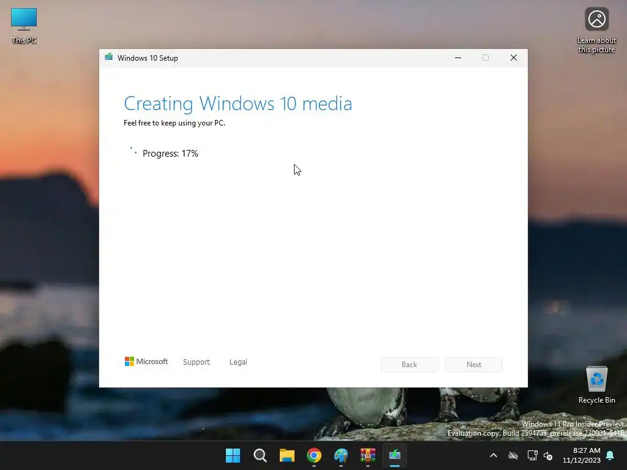Click the disabled maximize button of Setup
Screen dimensions: 627x470
[x=486, y=58]
